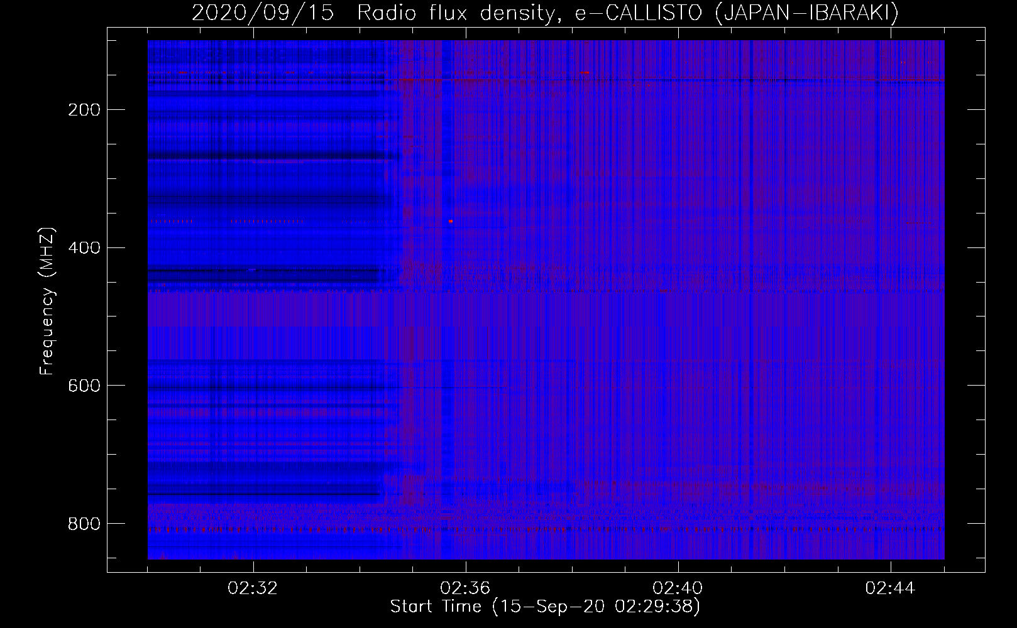The width and height of the screenshot is (1017, 628).
Task: Click the 800 frequency tick label
Action: (x=84, y=523)
